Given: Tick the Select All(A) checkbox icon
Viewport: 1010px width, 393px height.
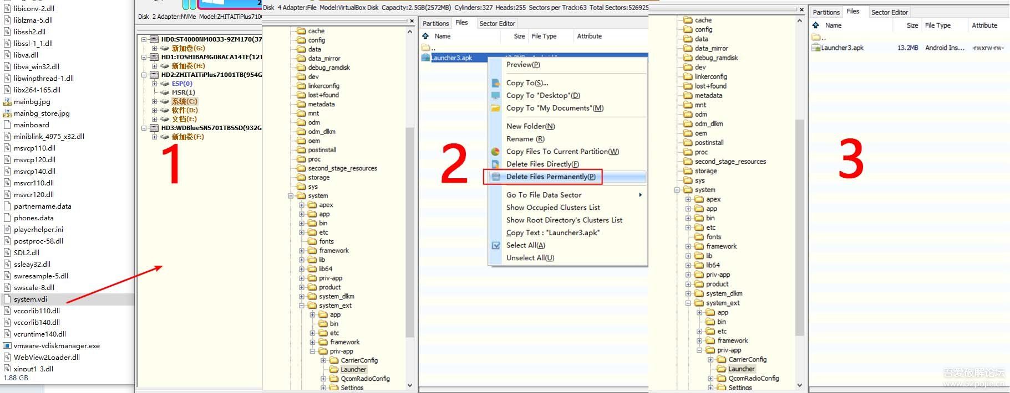Looking at the screenshot, I should (496, 245).
